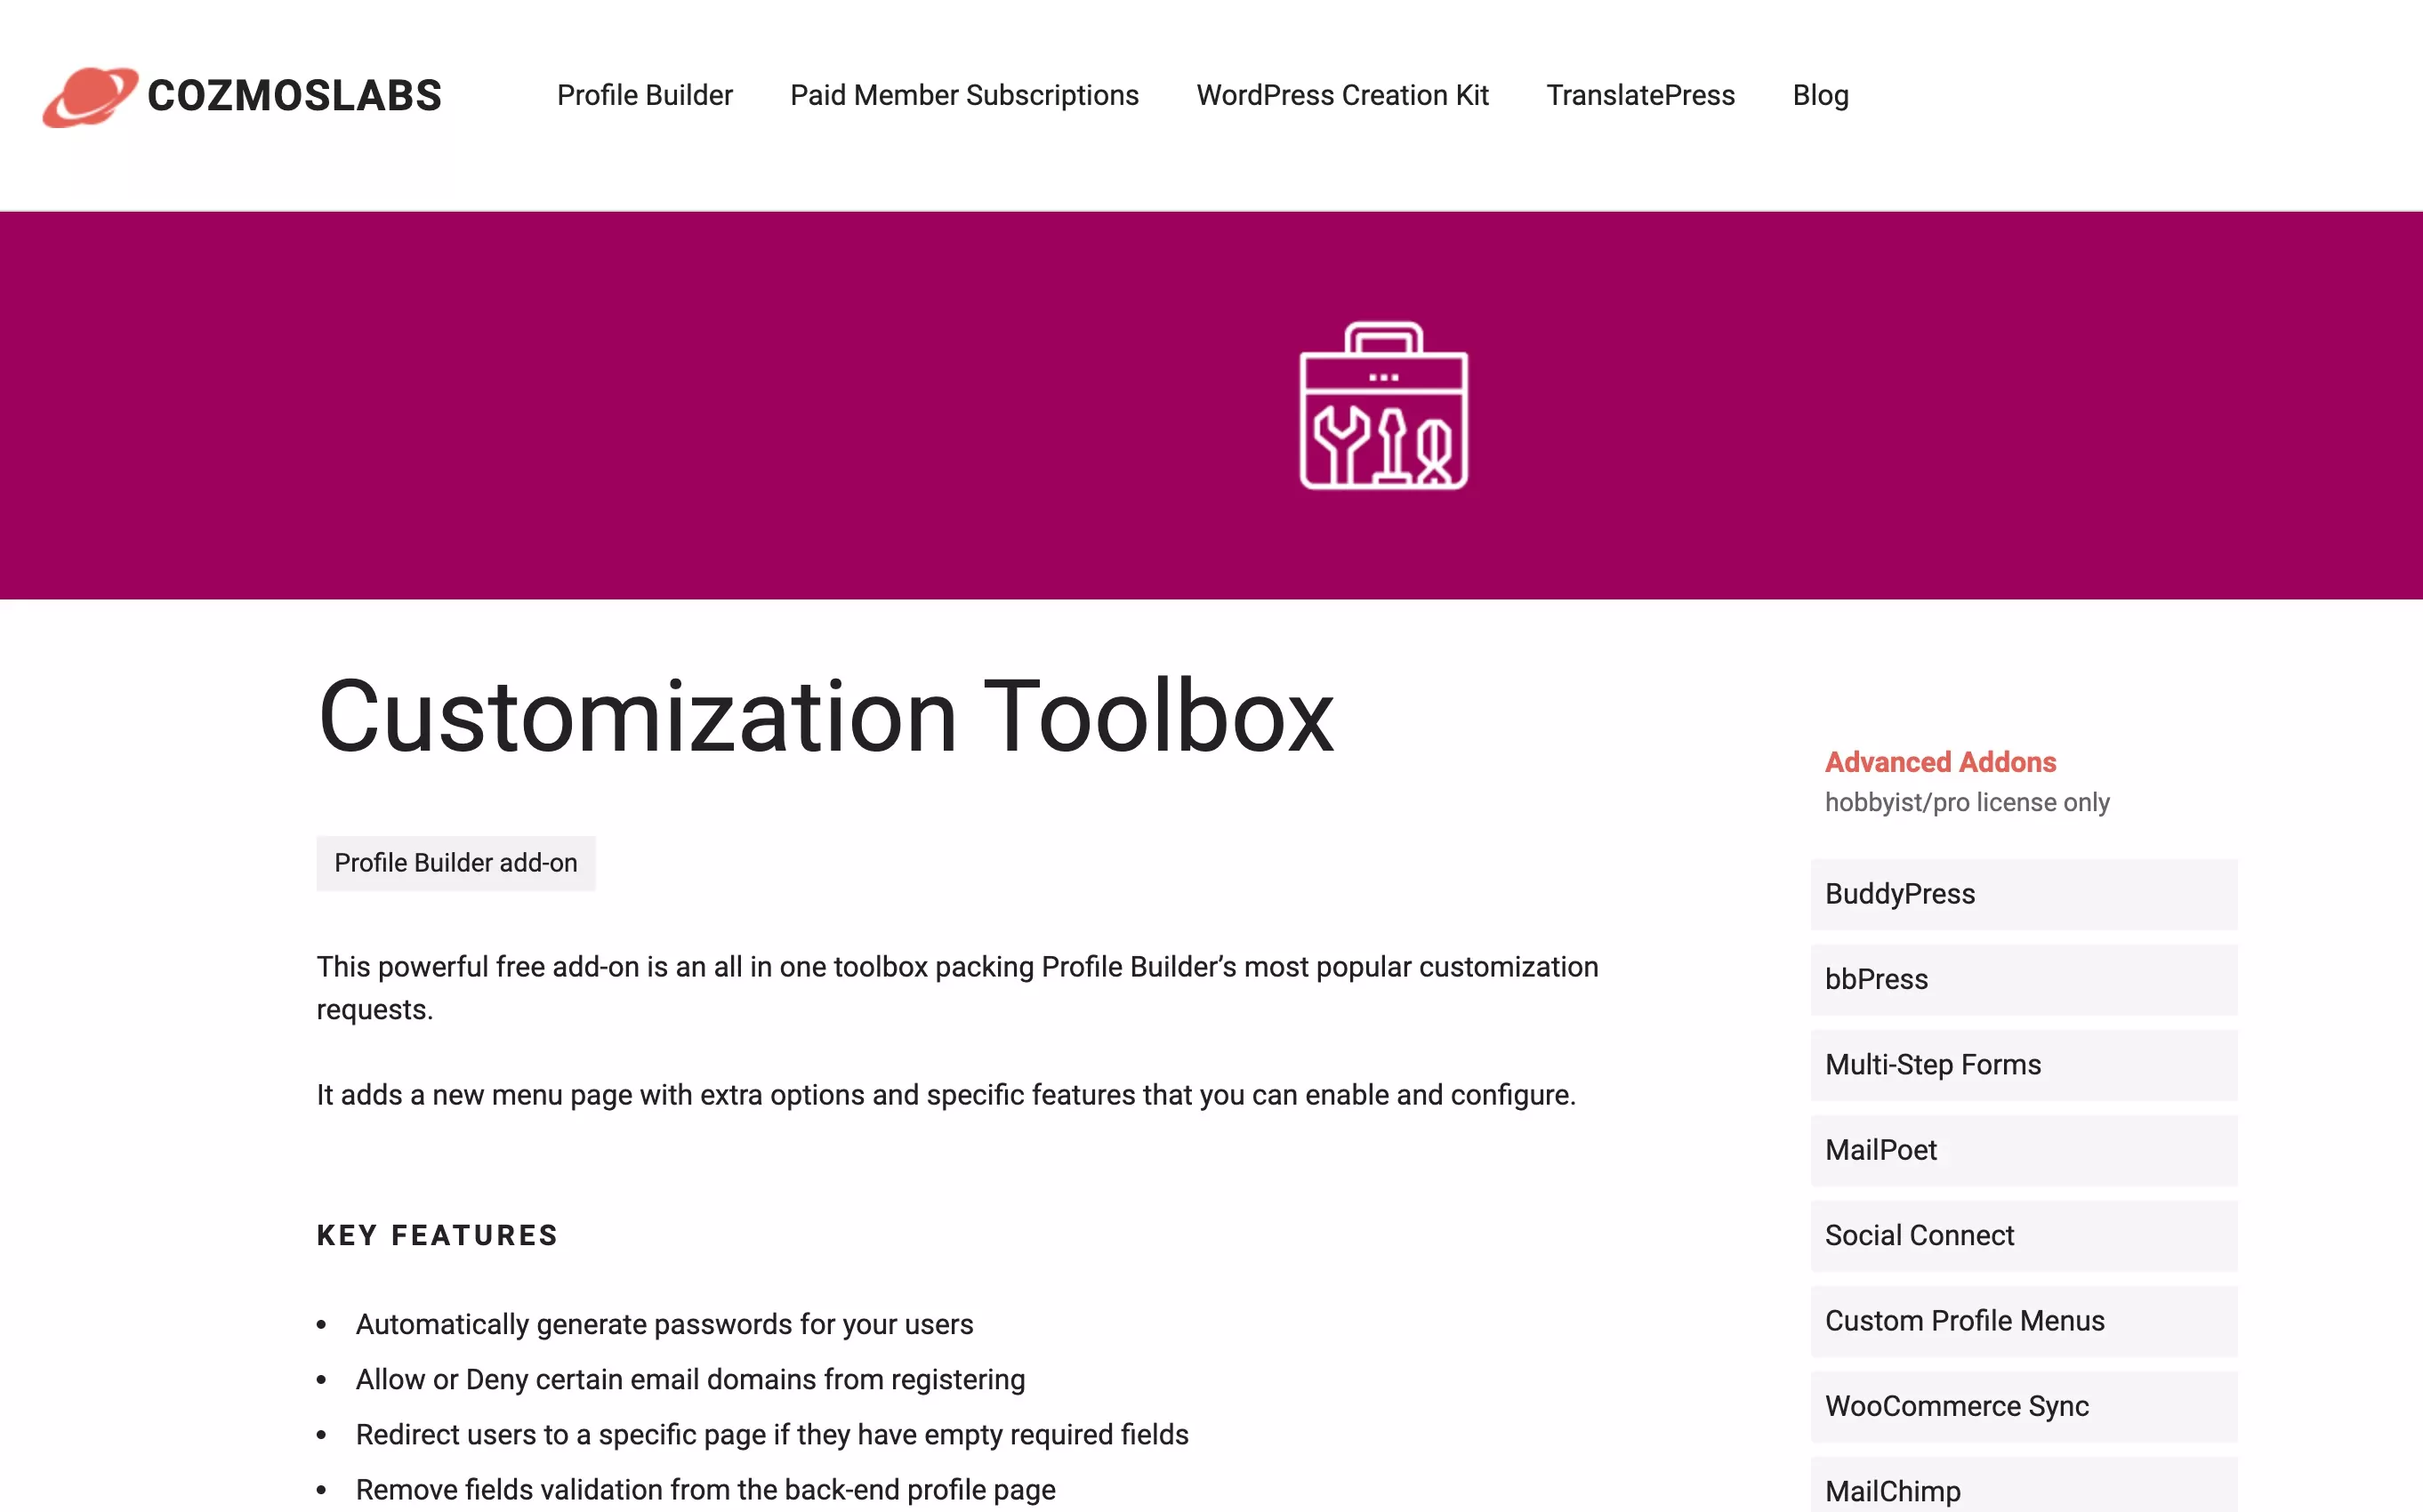The image size is (2423, 1512).
Task: Click the Paid Member Subscriptions link
Action: coord(963,94)
